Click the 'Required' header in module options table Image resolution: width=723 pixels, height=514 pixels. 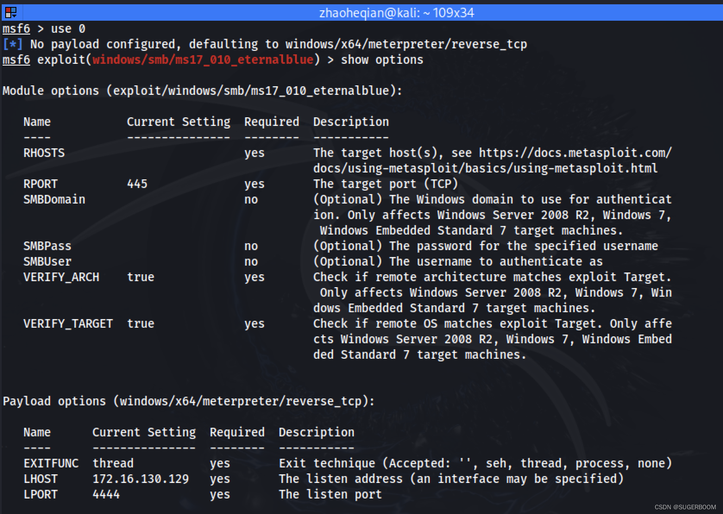pos(272,122)
